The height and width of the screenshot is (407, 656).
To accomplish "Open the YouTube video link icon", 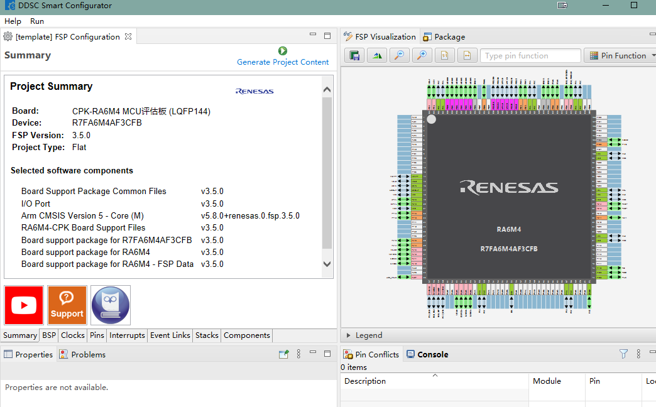I will click(x=24, y=305).
